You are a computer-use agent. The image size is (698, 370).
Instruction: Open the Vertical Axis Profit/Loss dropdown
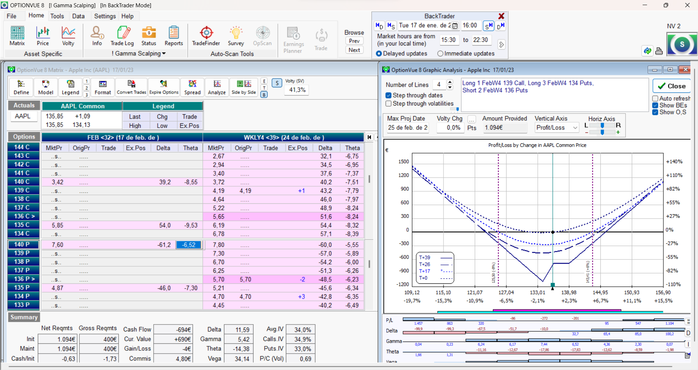[575, 128]
